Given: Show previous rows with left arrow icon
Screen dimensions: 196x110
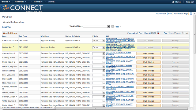Looking at the screenshot, I should click(x=170, y=33).
